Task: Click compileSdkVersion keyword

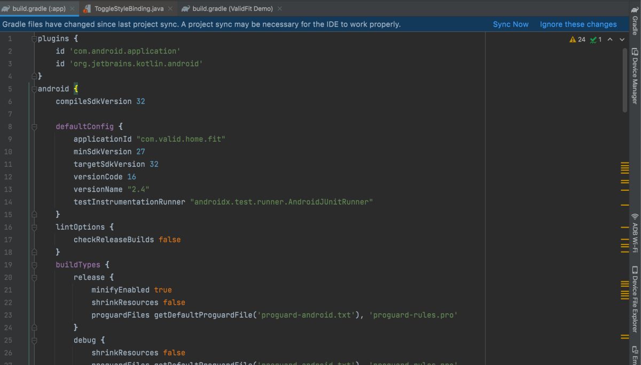Action: [93, 101]
